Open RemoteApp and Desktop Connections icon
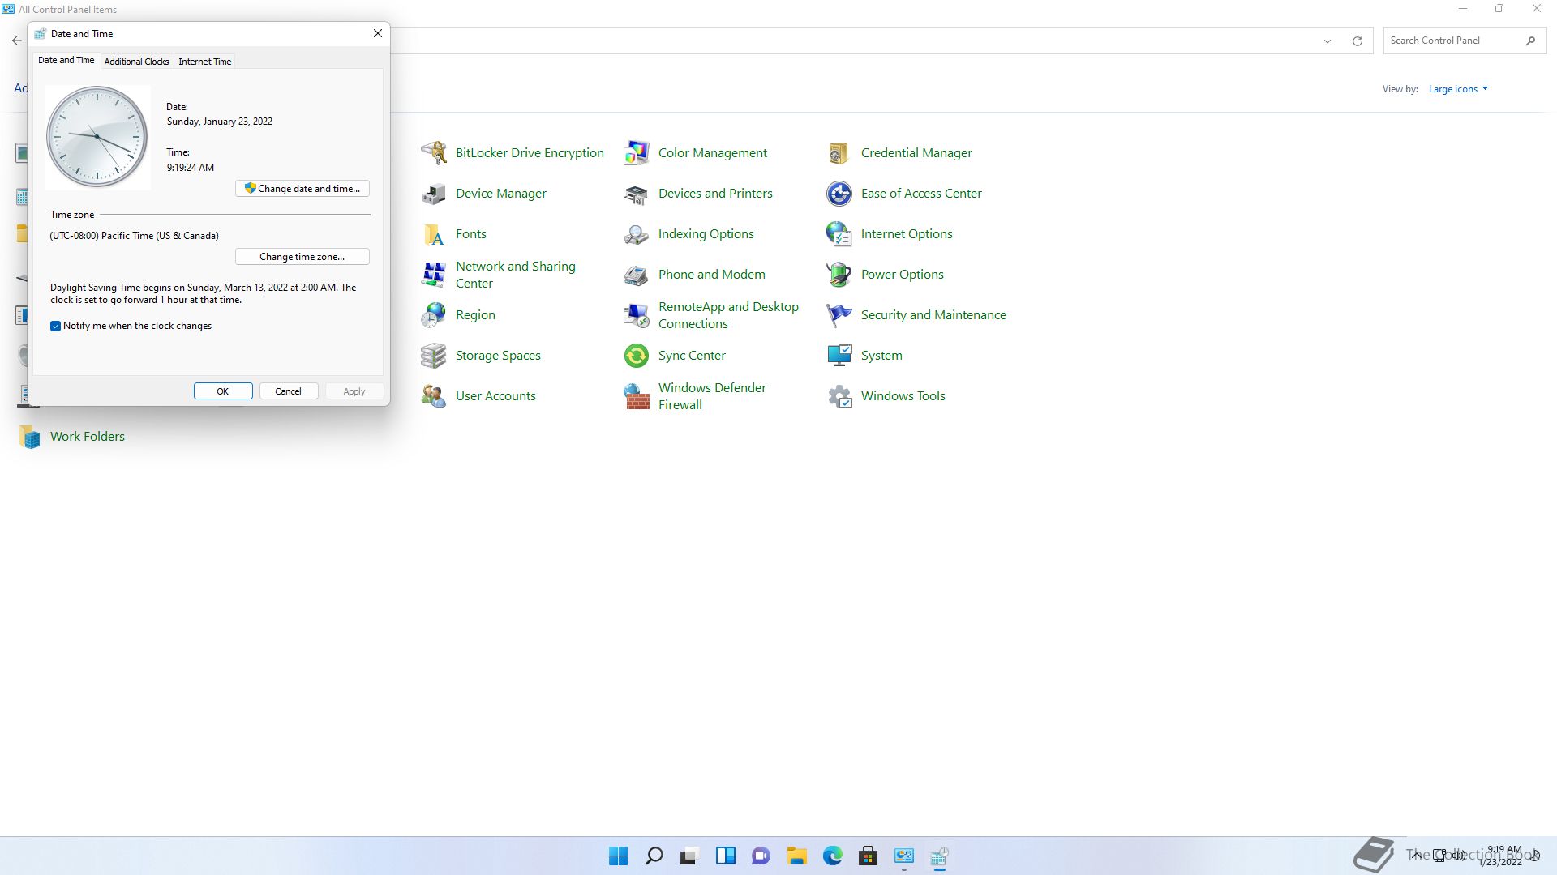The height and width of the screenshot is (875, 1557). 637,314
